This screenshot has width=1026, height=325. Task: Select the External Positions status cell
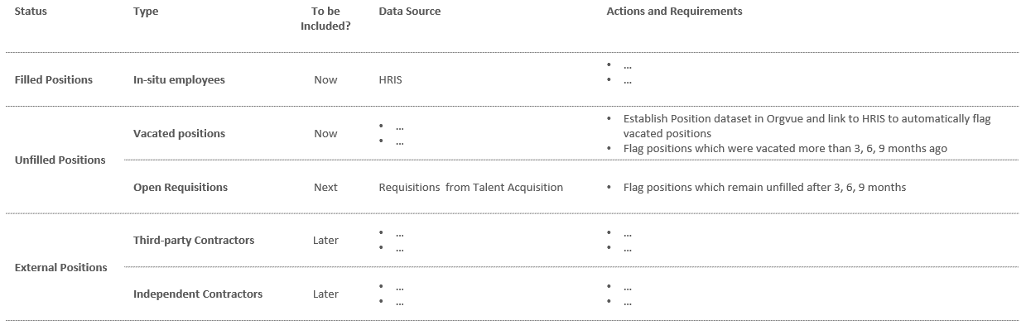click(x=61, y=267)
